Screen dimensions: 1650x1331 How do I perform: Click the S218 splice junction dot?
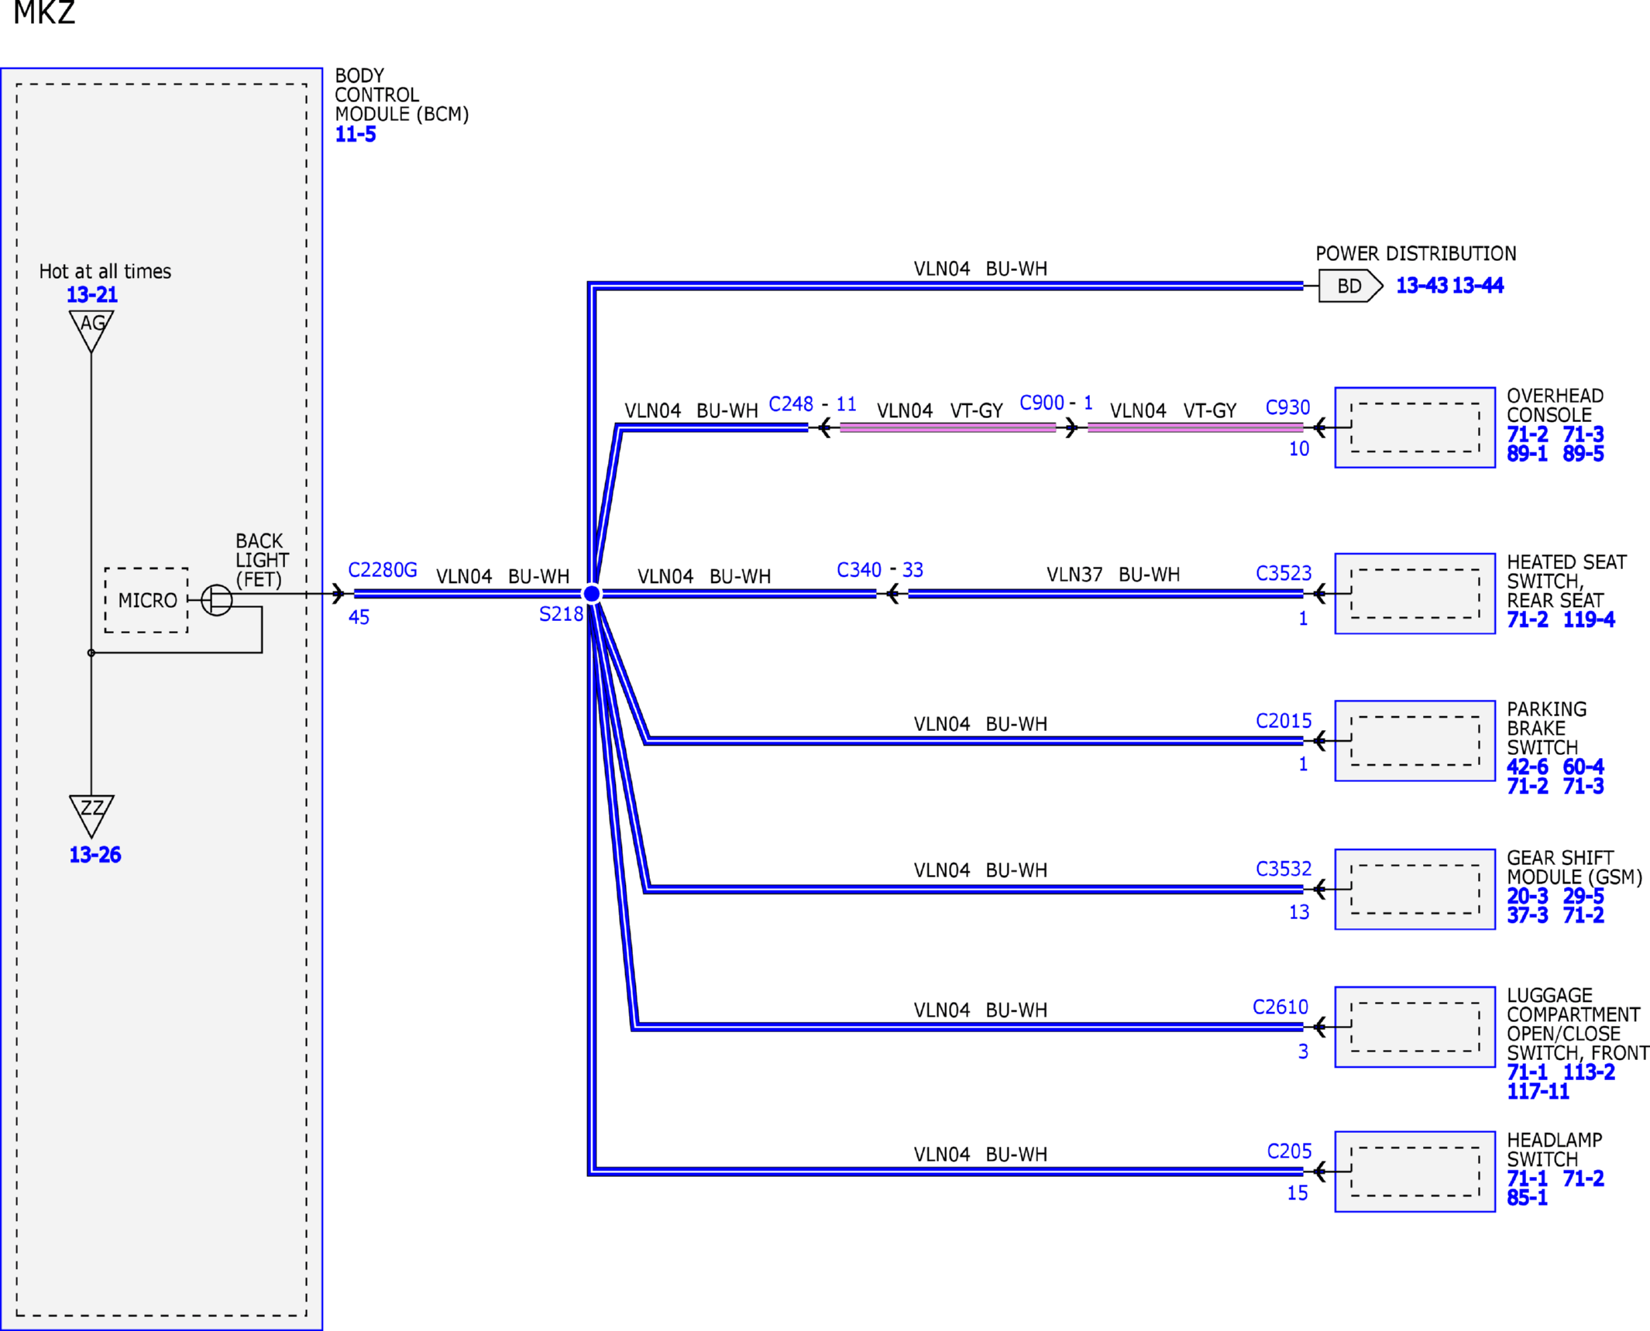pyautogui.click(x=591, y=594)
